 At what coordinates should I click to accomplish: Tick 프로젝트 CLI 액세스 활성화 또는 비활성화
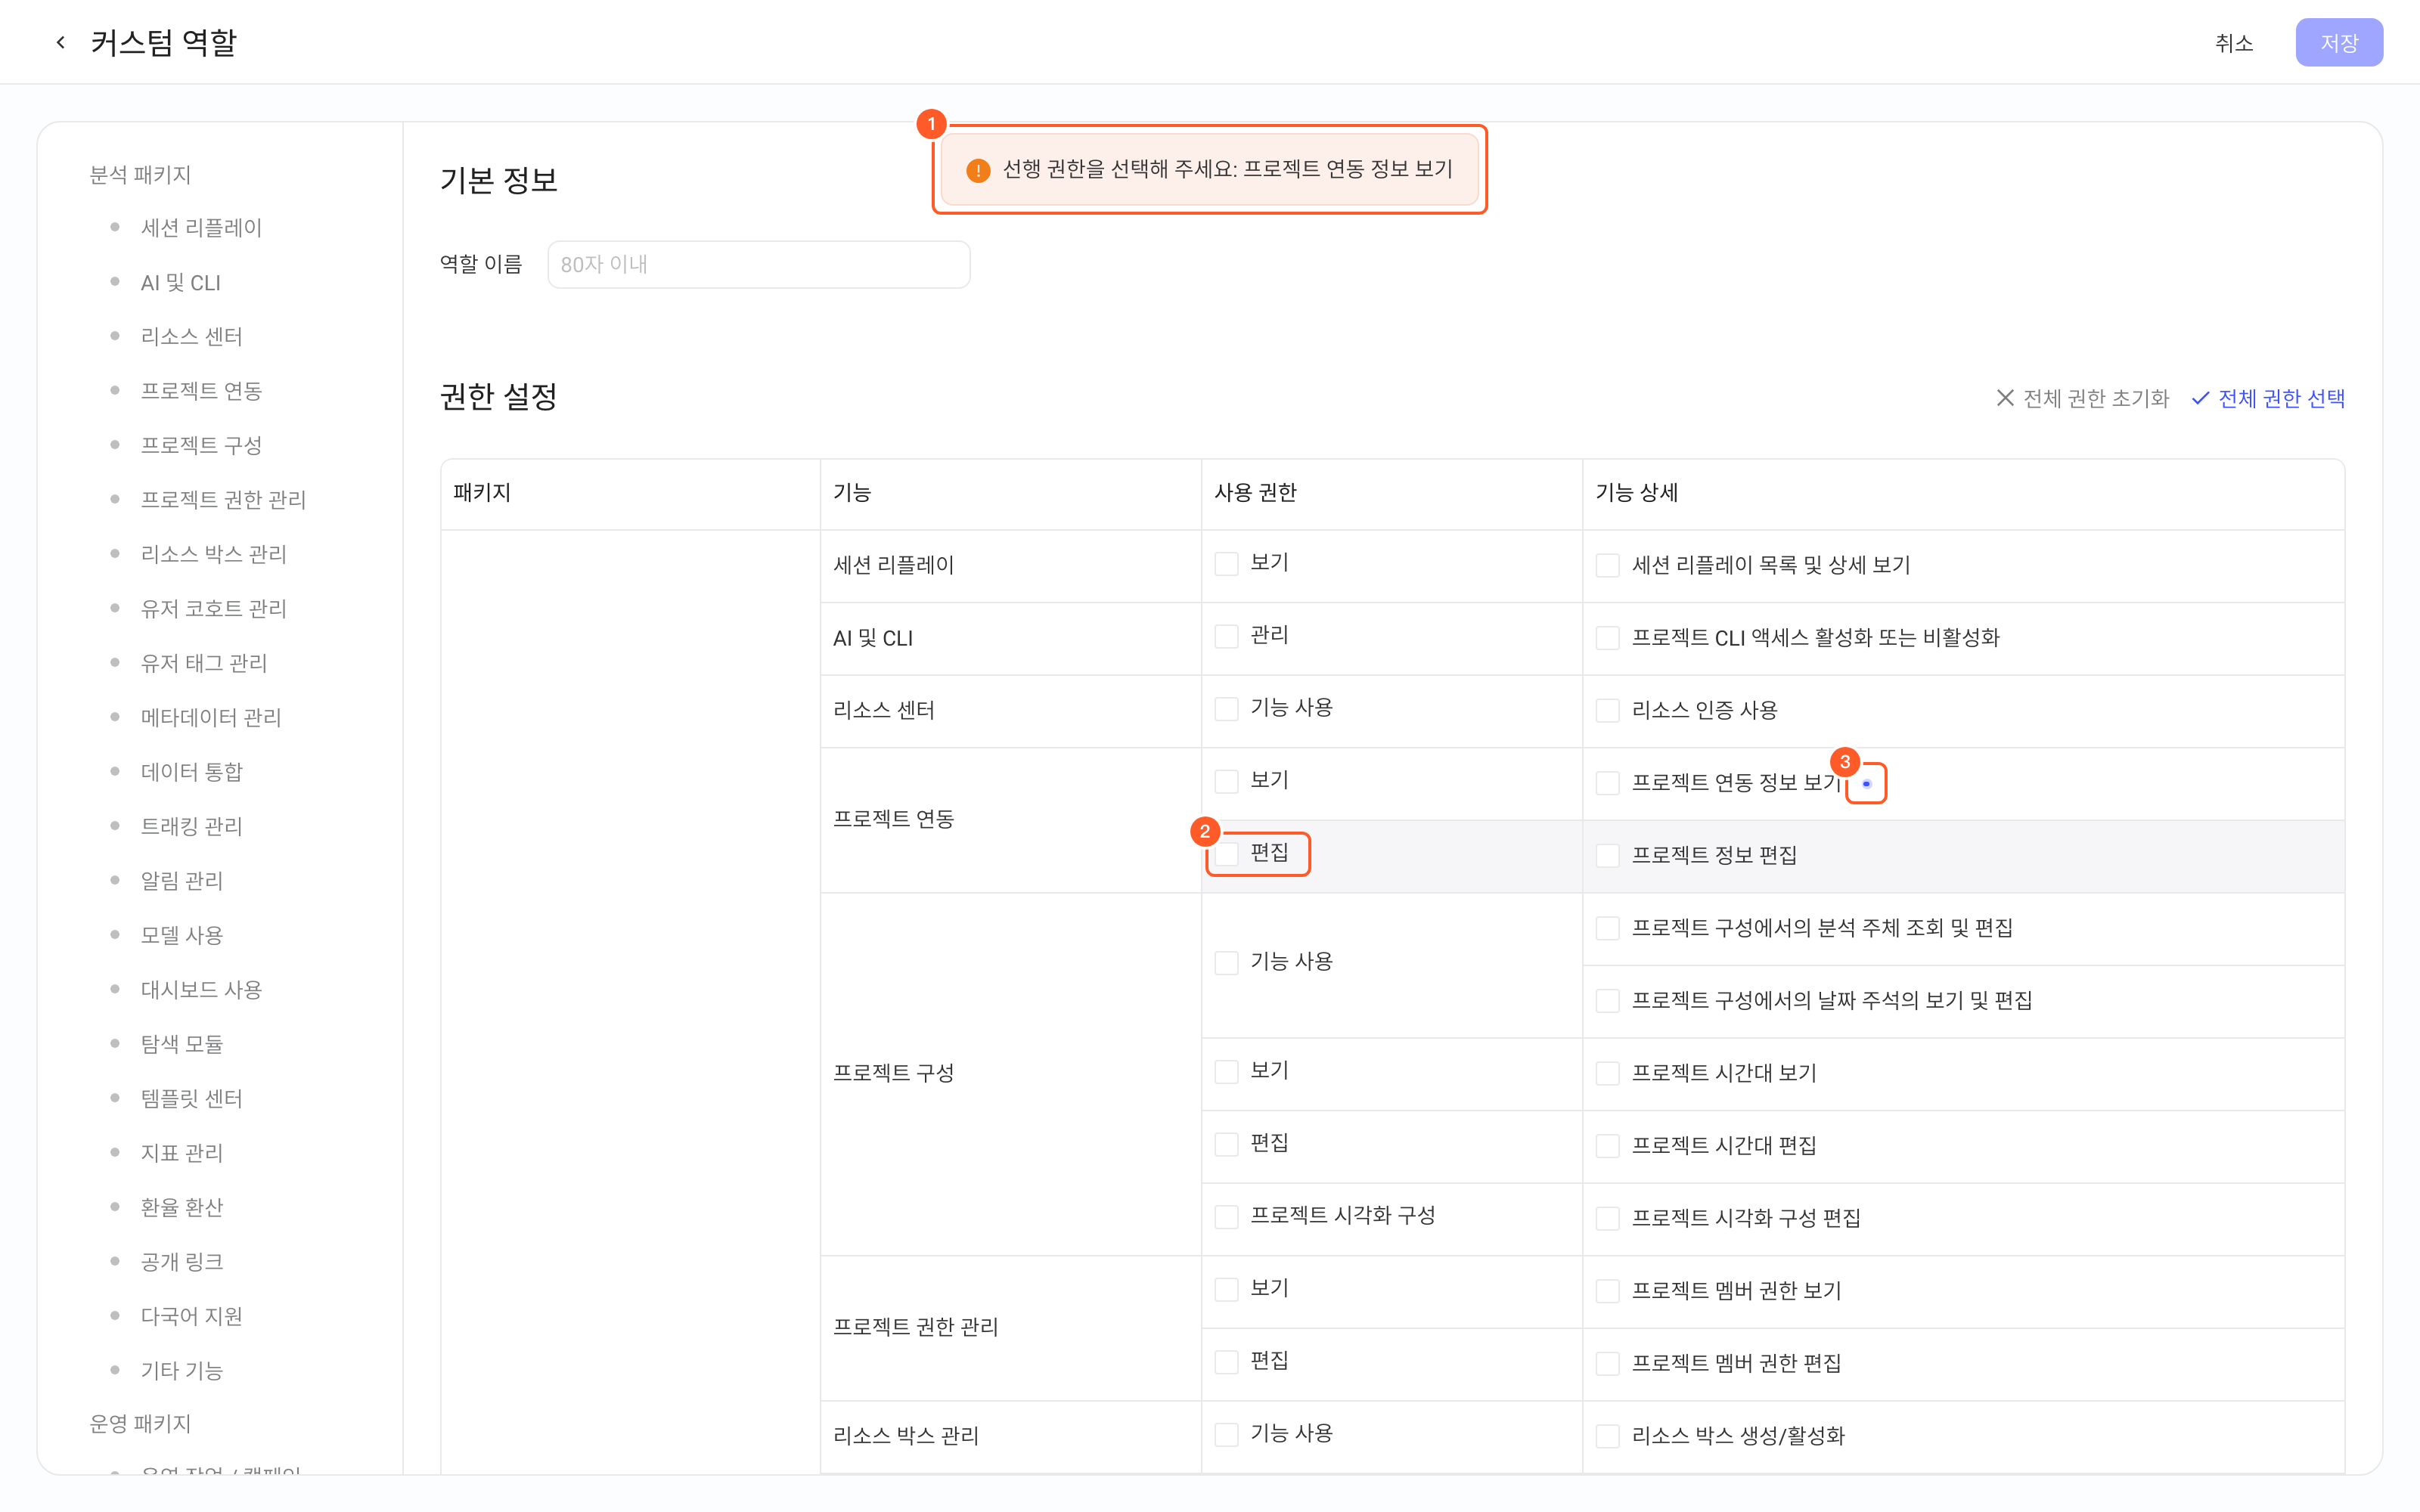click(x=1607, y=638)
